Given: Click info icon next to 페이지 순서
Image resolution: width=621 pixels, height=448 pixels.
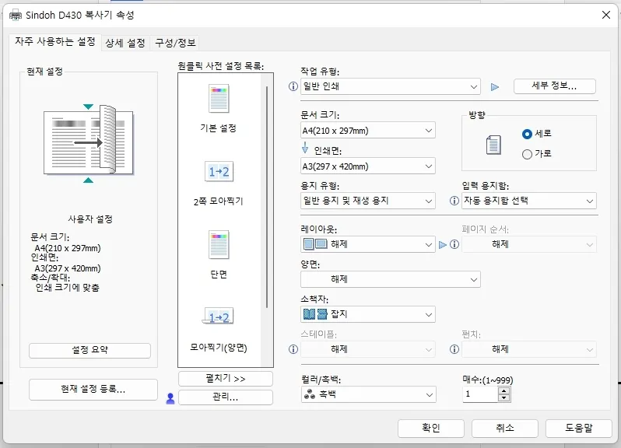Looking at the screenshot, I should coord(454,244).
